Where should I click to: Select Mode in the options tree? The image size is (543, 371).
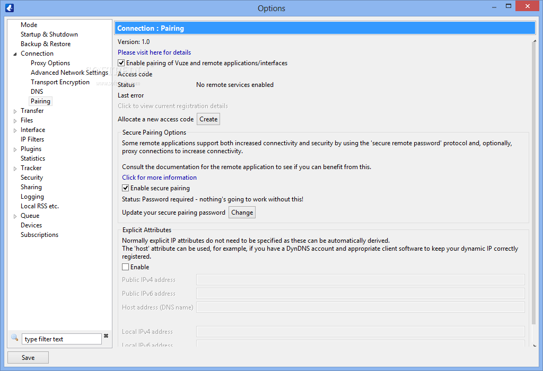29,24
